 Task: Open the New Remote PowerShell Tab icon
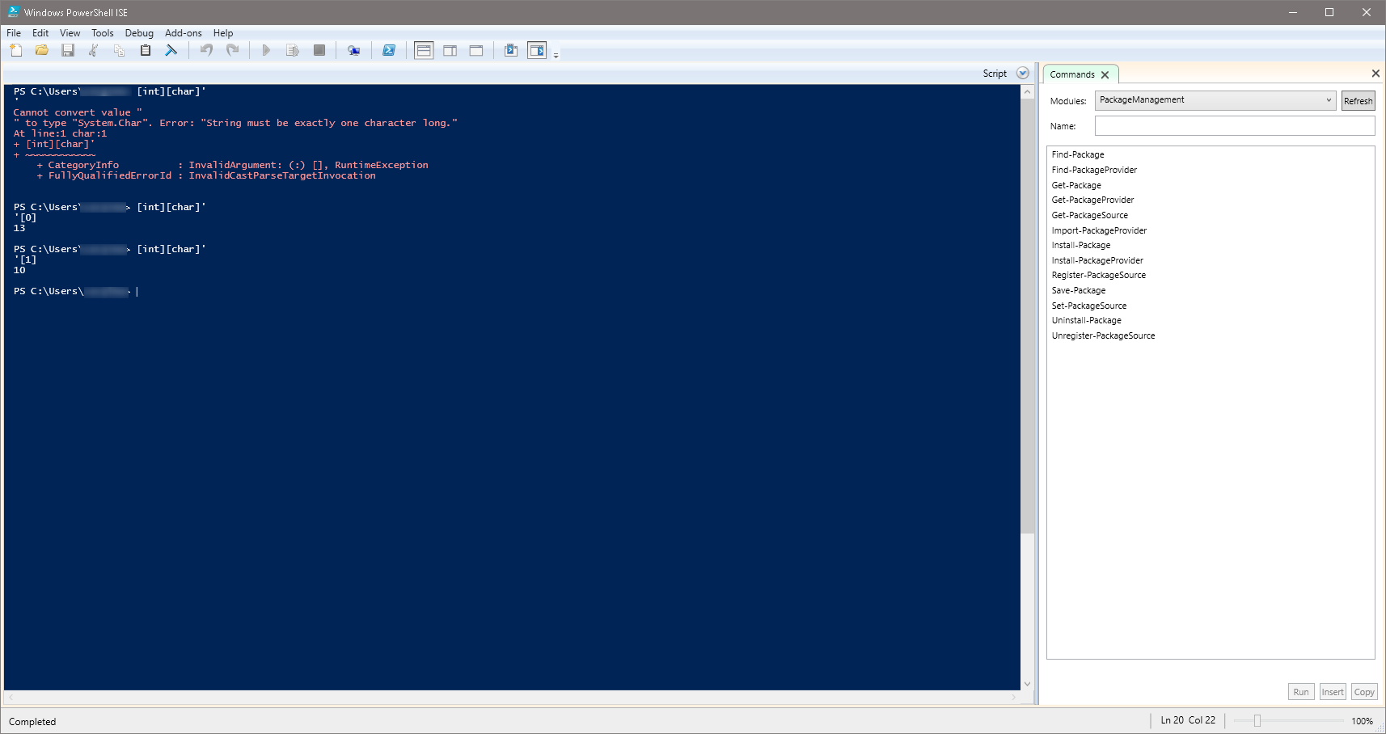pos(353,50)
